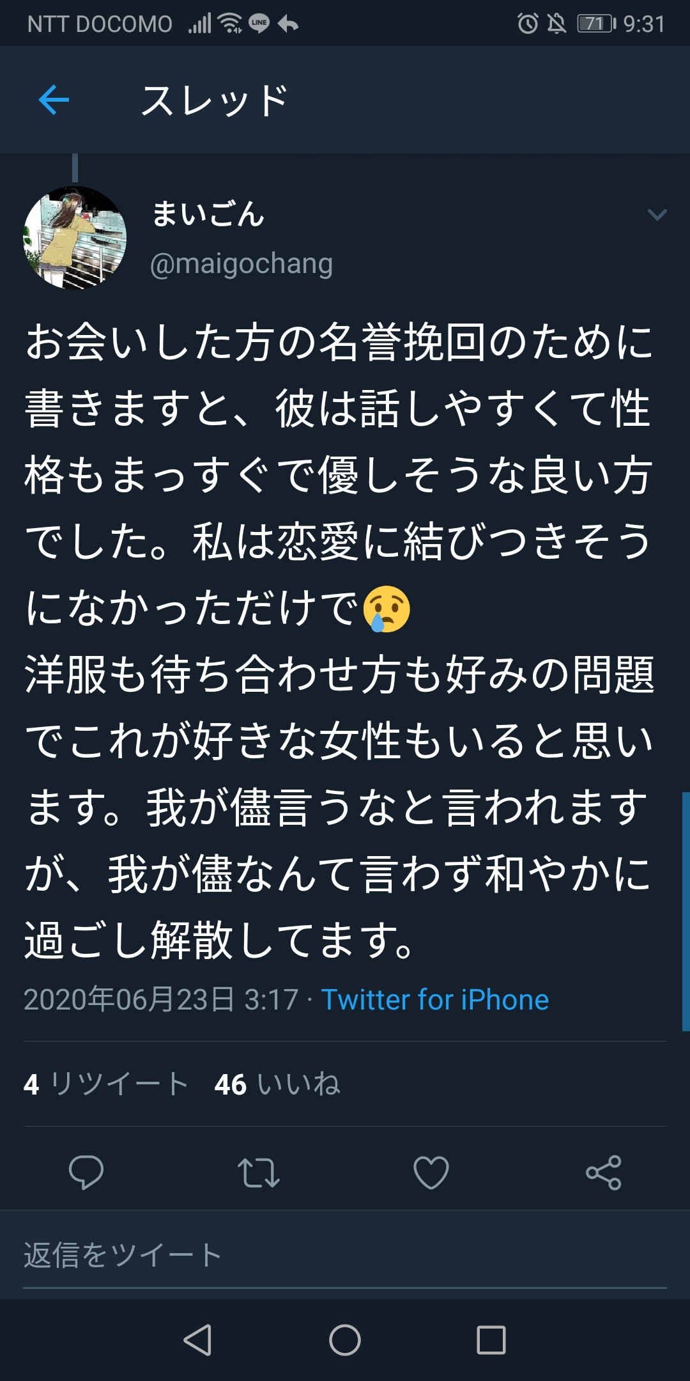
Task: Tap the tweet timestamp 2020年06月23日 3:17
Action: tap(161, 999)
